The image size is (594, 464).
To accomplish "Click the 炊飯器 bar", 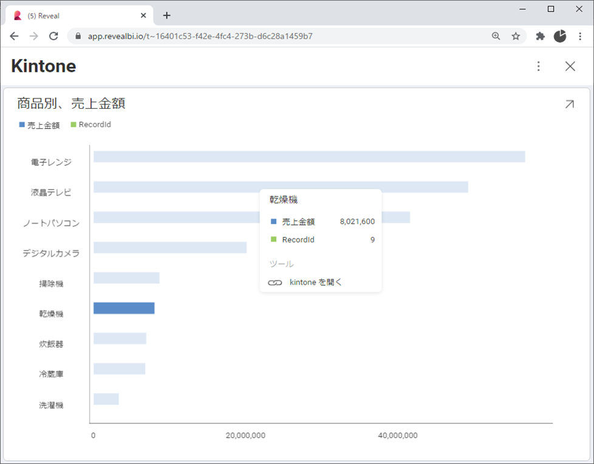I will pyautogui.click(x=120, y=338).
